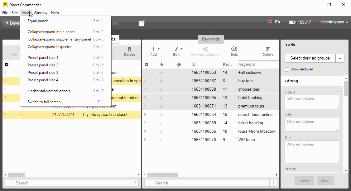Open Bids tool in Keywords toolbar
Screen dimensions: 351x191
234,49
